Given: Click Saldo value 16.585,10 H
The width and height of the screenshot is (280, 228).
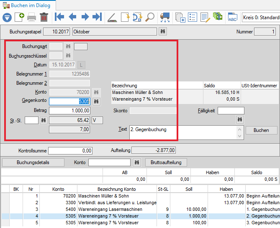Looking at the screenshot, I should (227, 92).
